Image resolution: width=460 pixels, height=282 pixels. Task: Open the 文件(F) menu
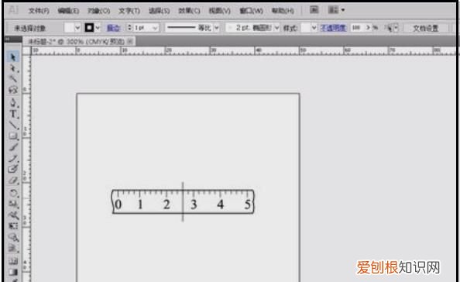coord(39,11)
